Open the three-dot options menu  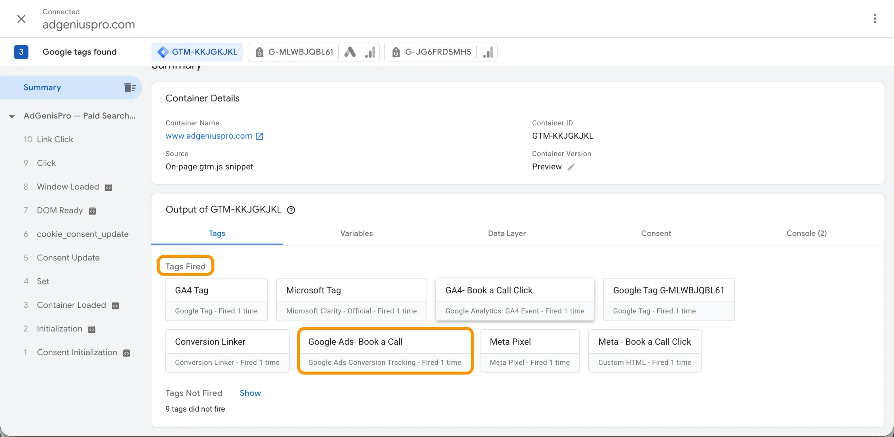[x=875, y=19]
